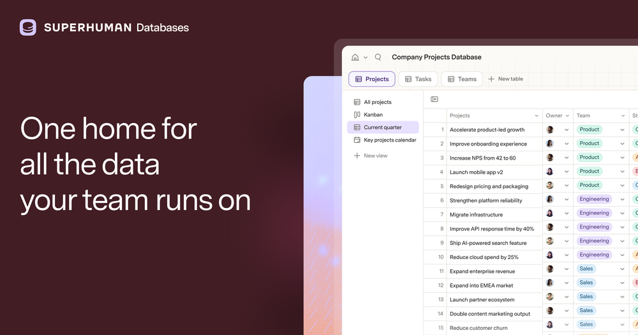This screenshot has height=335, width=638.
Task: Click the Product tag for Redesign pricing and packaging
Action: click(589, 185)
